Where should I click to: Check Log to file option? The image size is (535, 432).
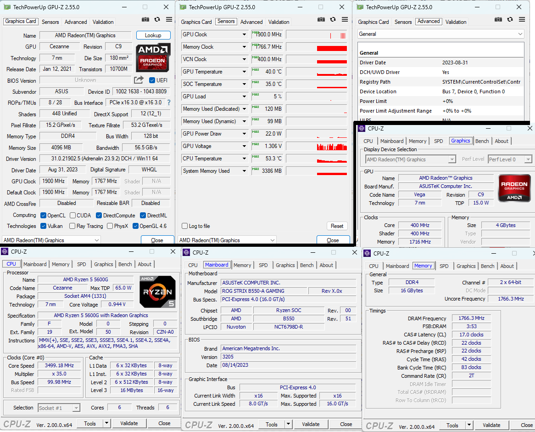185,226
